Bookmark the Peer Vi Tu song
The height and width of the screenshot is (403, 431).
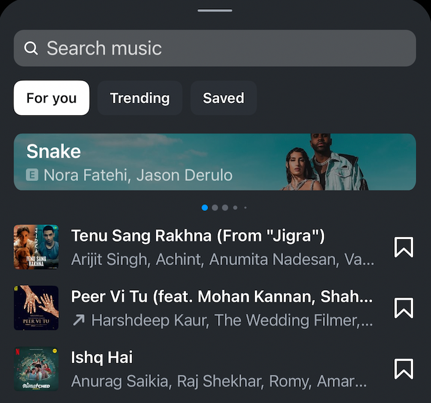(x=403, y=308)
